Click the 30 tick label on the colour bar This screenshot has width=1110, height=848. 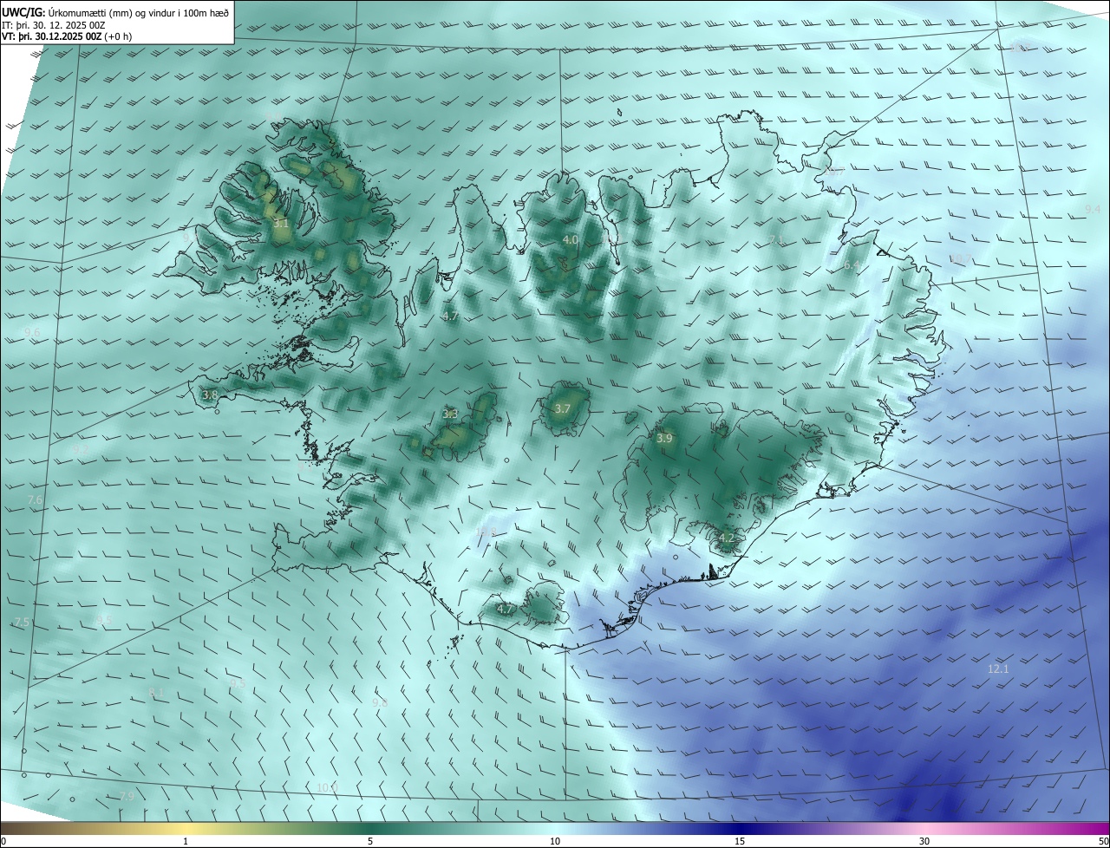pos(924,841)
